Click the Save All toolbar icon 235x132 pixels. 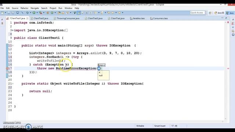click(x=13, y=13)
